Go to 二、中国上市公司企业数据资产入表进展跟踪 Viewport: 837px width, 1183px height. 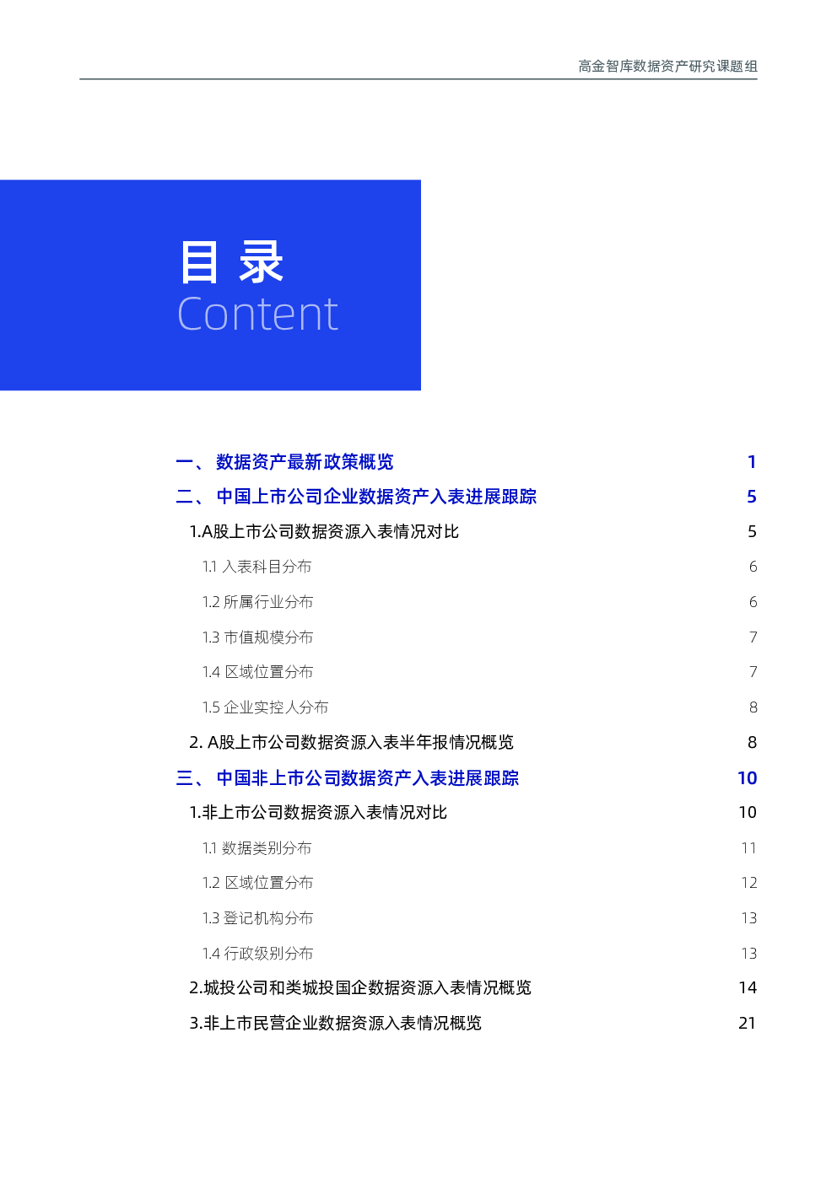356,497
